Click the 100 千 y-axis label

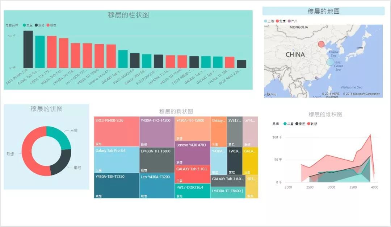pos(277,137)
